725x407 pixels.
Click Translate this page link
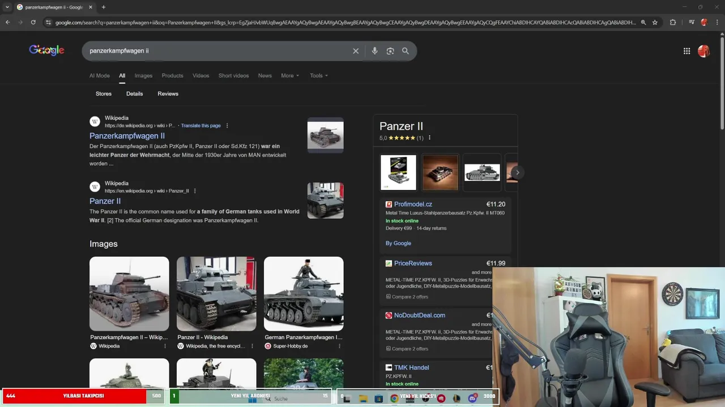(201, 125)
